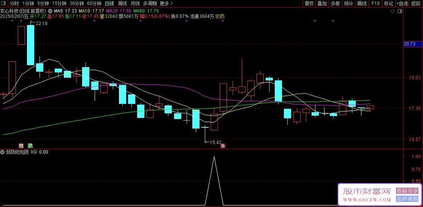
Task: Open the 复权 adjustment option
Action: click(309, 3)
